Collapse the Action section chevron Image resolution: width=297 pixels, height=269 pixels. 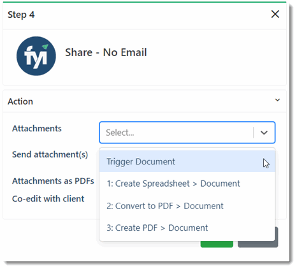(x=277, y=100)
